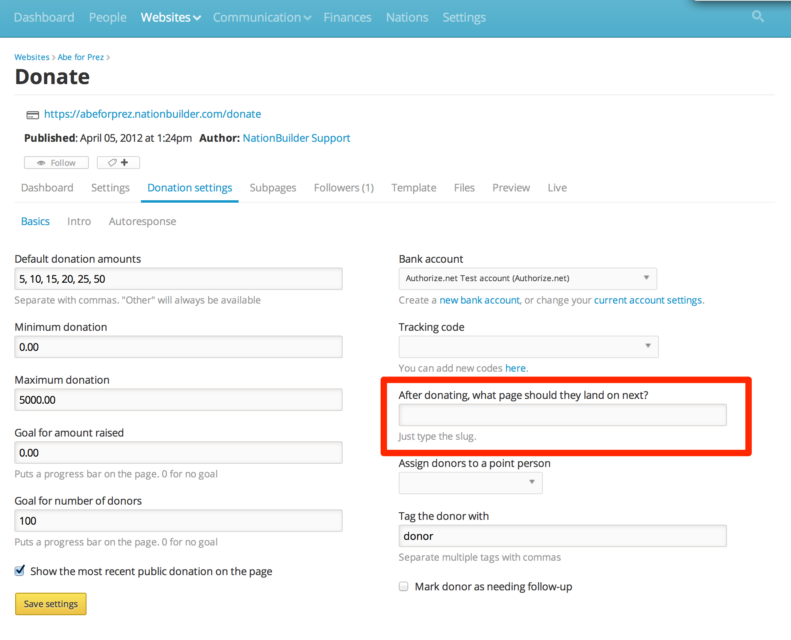
Task: Open the abeforprez donate page URL
Action: [153, 114]
